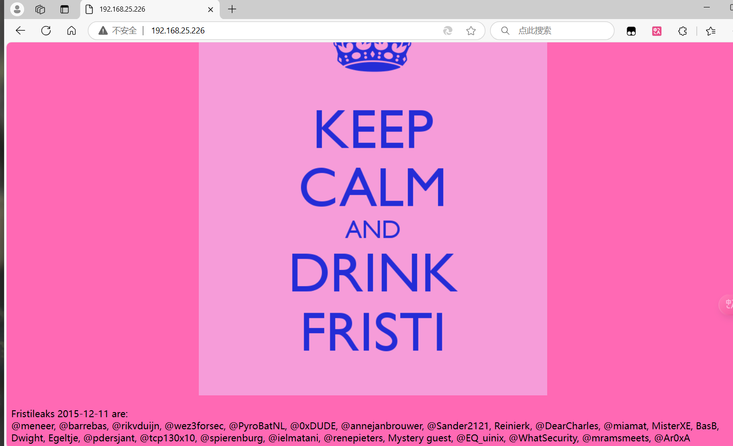Viewport: 733px width, 446px height.
Task: Click the name '@spierenburg'
Action: tap(231, 438)
